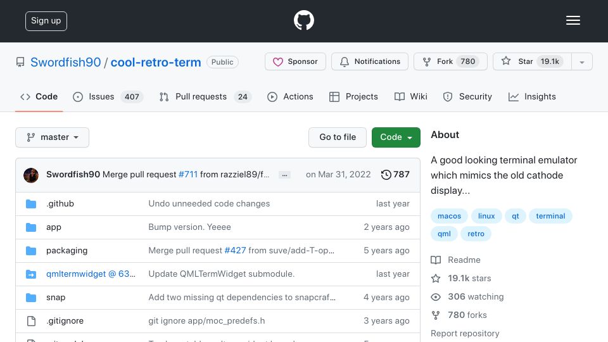This screenshot has width=608, height=342.
Task: Click the GitHub logo icon
Action: [x=303, y=20]
